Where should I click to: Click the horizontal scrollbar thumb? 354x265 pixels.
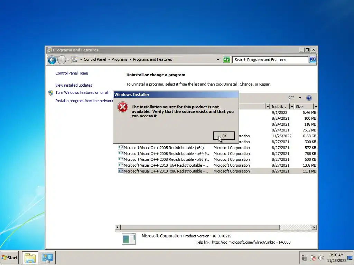(200, 227)
